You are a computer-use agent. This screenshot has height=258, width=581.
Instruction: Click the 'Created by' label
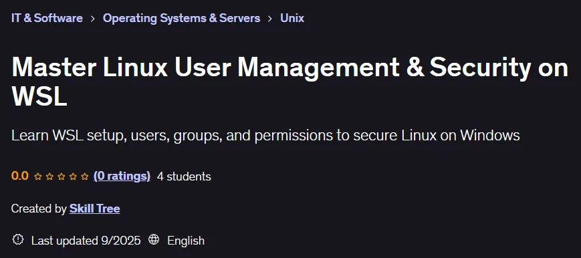(x=39, y=209)
